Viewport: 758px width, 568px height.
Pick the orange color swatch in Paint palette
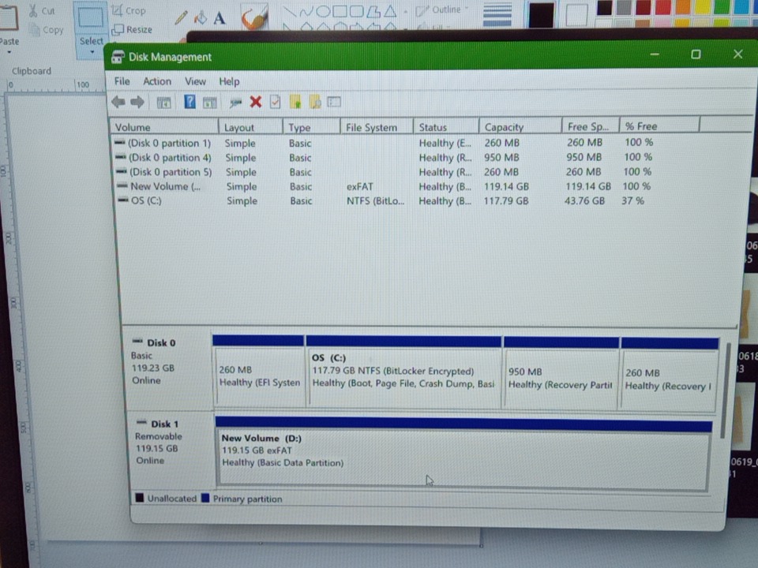pyautogui.click(x=682, y=7)
